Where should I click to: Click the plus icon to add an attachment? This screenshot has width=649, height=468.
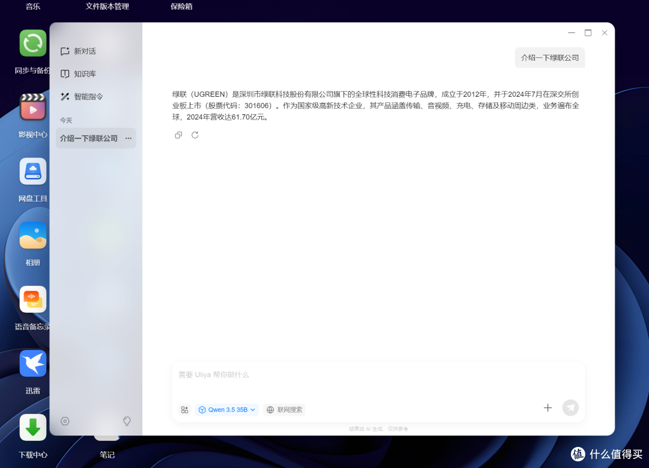click(x=547, y=408)
